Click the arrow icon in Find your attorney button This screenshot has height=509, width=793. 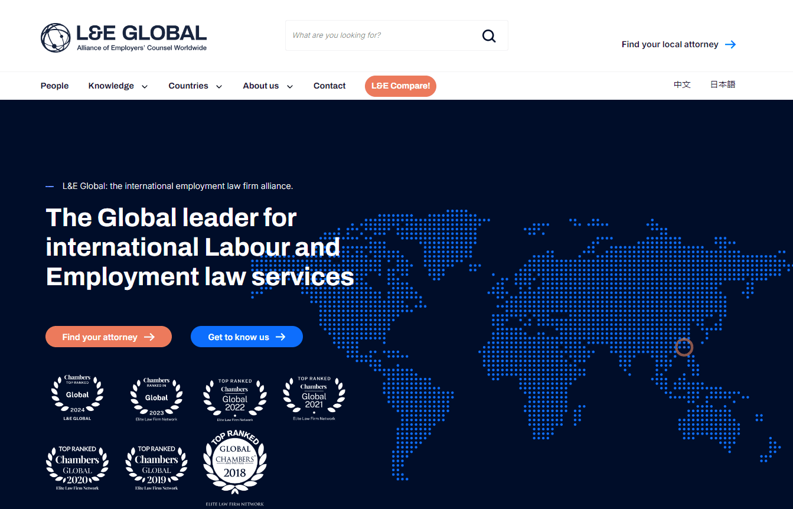point(149,337)
